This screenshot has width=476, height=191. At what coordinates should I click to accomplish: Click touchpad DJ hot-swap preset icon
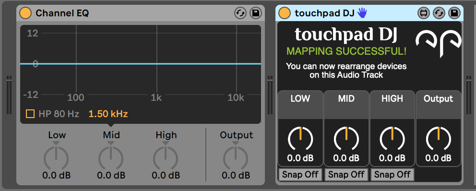coord(439,13)
